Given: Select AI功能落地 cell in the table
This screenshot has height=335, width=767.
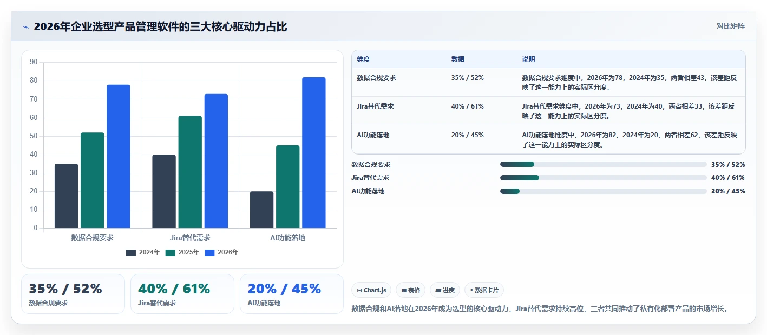Looking at the screenshot, I should click(x=373, y=135).
